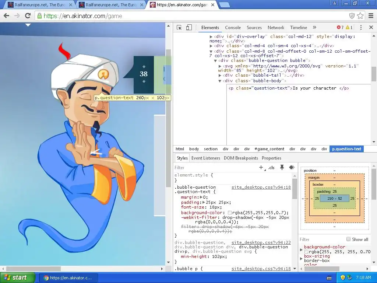
Task: Select the Styles pane tab
Action: (x=182, y=158)
